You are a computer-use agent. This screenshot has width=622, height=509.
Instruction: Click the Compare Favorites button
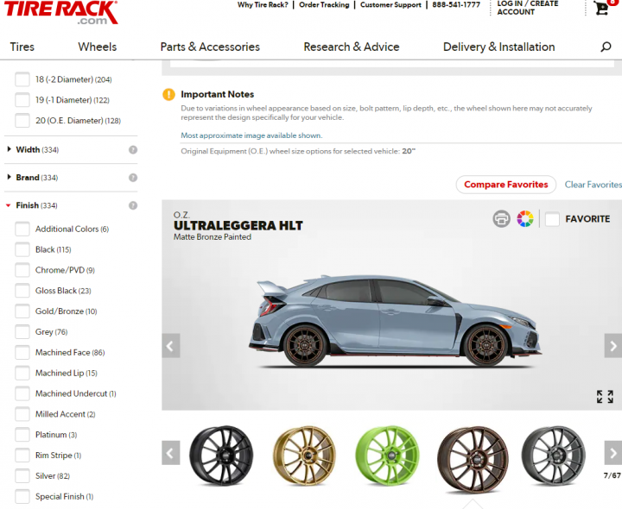[505, 185]
